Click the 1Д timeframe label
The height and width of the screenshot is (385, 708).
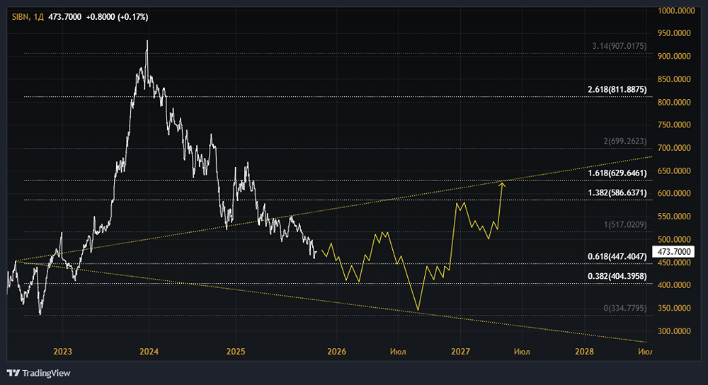(38, 17)
